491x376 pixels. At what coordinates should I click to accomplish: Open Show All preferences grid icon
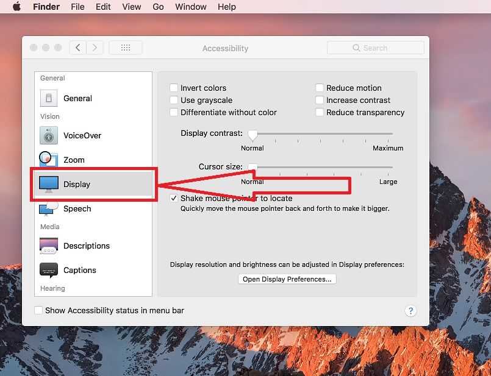click(x=125, y=47)
